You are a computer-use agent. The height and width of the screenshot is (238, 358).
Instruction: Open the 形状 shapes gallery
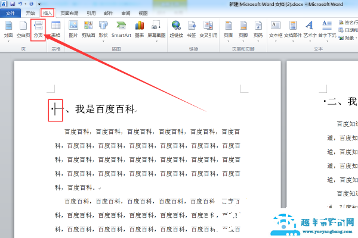click(103, 29)
